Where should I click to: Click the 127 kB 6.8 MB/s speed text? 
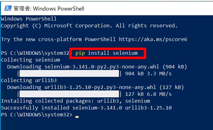[148, 94]
